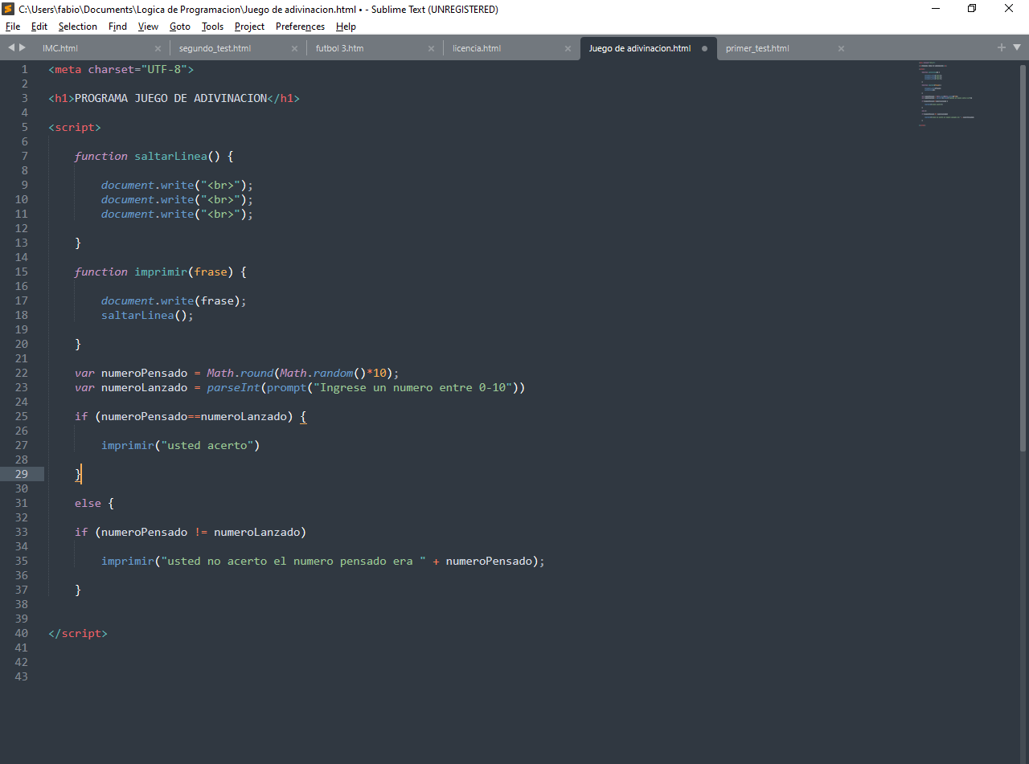Click the var numeroPensado line

tap(236, 373)
